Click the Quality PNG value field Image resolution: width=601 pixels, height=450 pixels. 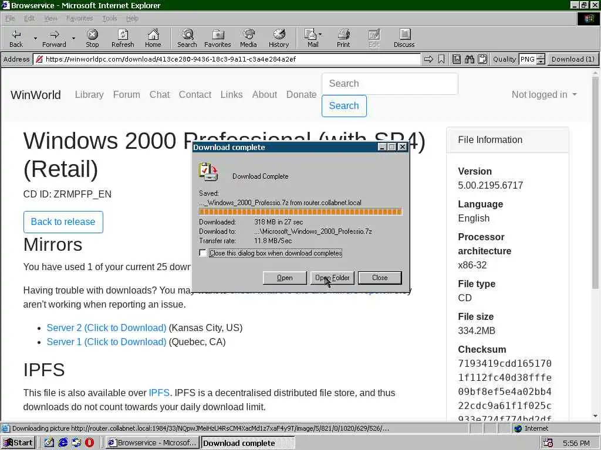(528, 59)
